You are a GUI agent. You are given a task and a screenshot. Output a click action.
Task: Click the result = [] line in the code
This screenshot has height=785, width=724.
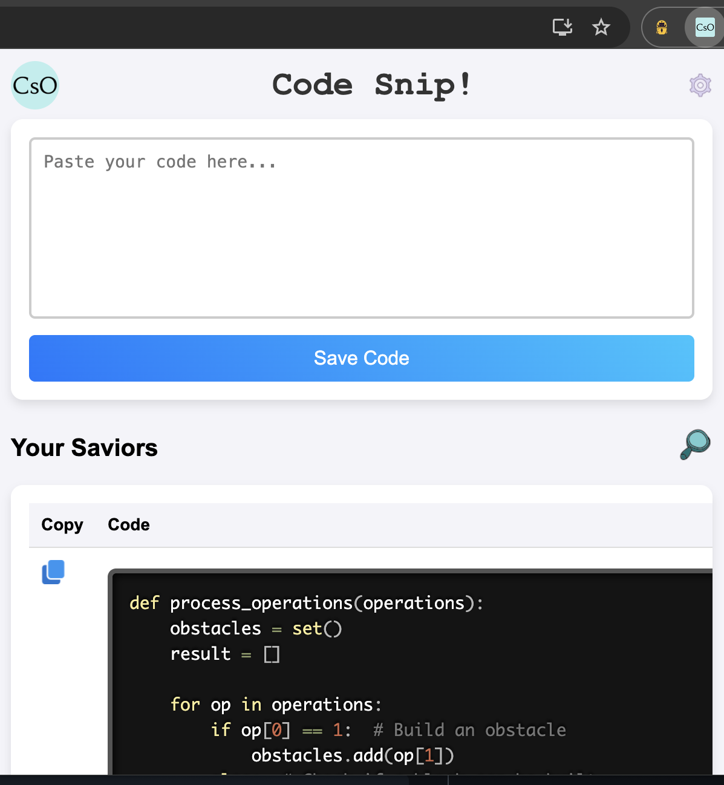tap(225, 654)
